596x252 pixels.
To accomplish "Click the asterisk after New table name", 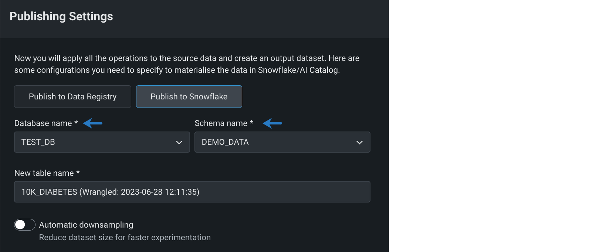I will pyautogui.click(x=78, y=173).
